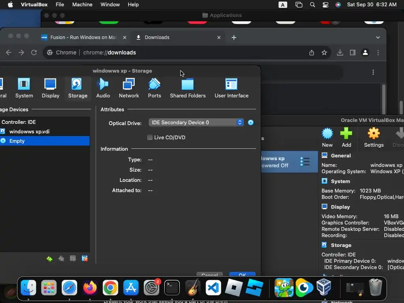Image resolution: width=404 pixels, height=303 pixels.
Task: Open the VirtualBox application menu
Action: click(x=34, y=4)
